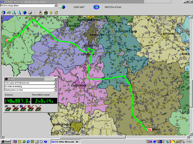Click crossed-out car with blue sign icon
The width and height of the screenshot is (193, 144).
click(23, 108)
